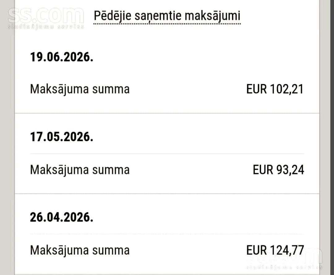The height and width of the screenshot is (275, 334).
Task: Select the 17.05.2026. payment date
Action: 62,137
